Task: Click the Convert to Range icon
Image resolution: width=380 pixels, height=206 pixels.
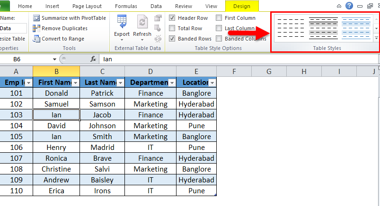Action: pyautogui.click(x=36, y=39)
